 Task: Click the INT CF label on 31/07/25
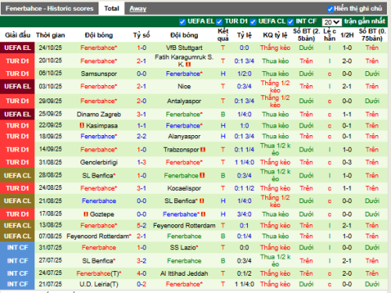(17, 248)
